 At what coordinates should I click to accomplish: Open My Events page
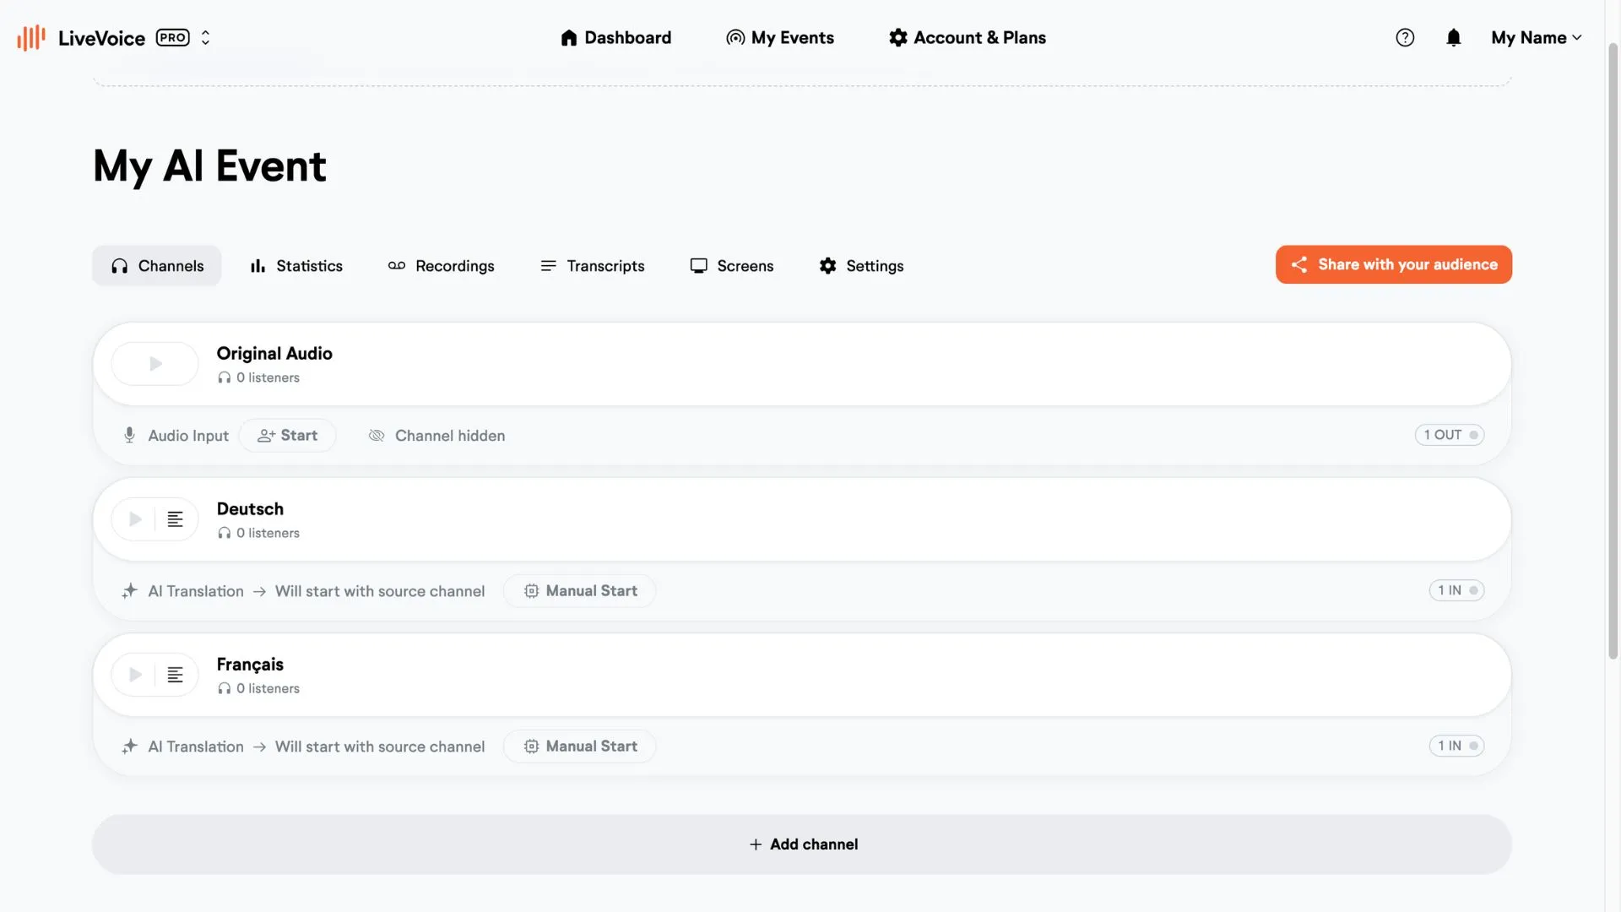[x=780, y=38]
